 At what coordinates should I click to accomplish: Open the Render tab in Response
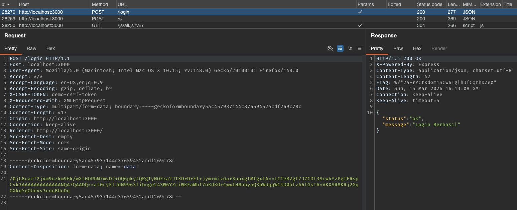click(439, 48)
